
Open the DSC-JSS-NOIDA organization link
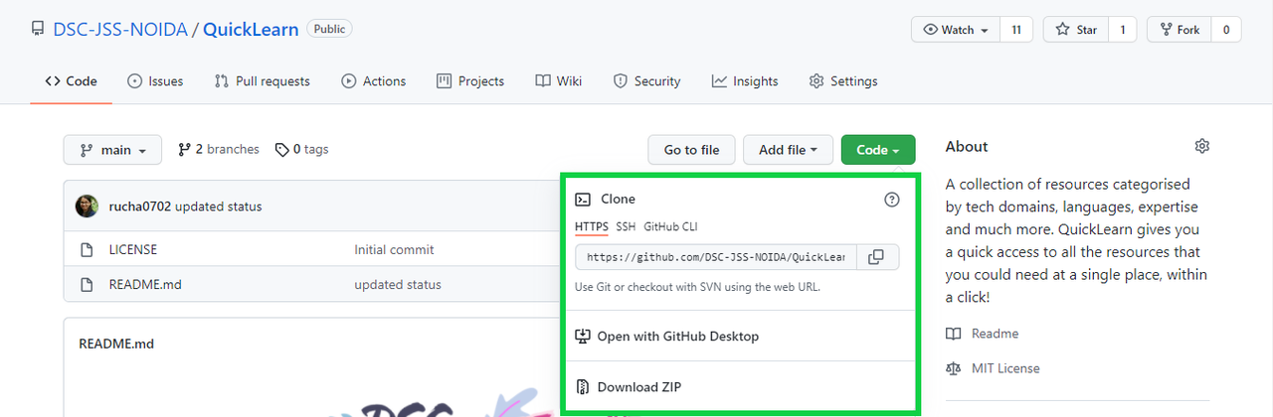click(120, 29)
